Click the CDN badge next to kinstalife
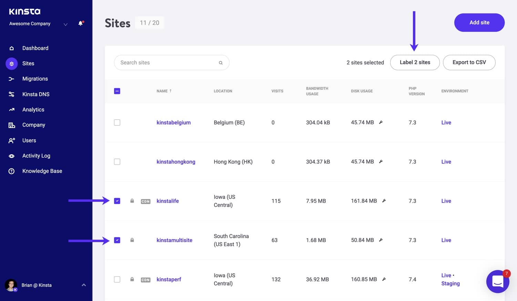 click(x=145, y=201)
